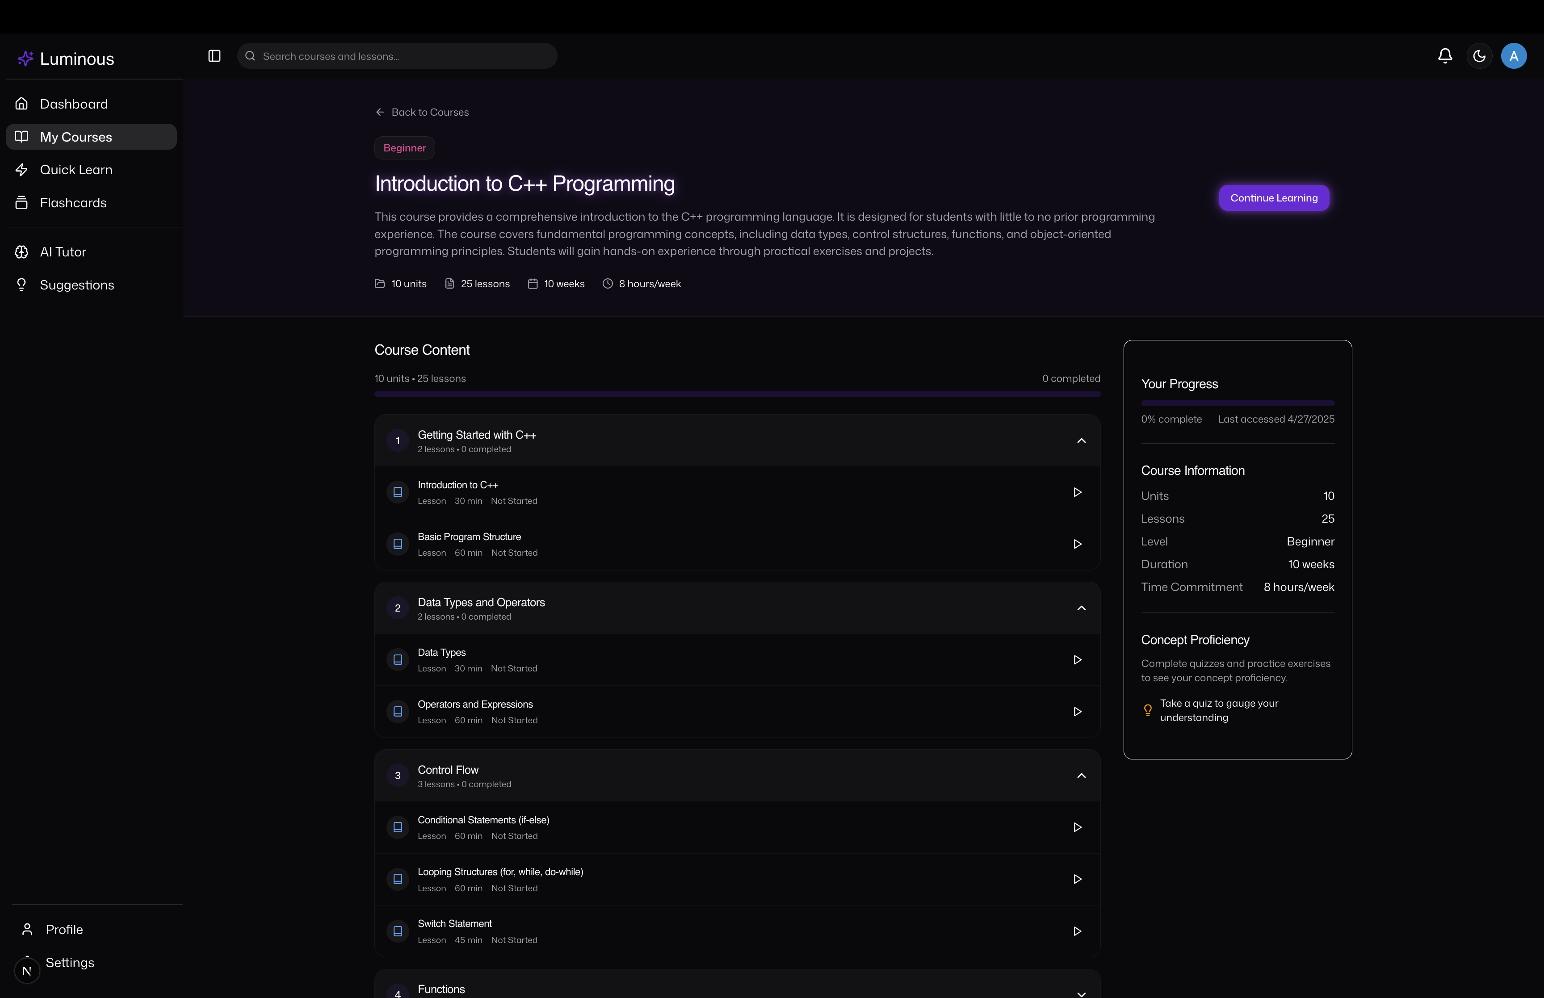
Task: Expand the Functions unit
Action: [1081, 993]
